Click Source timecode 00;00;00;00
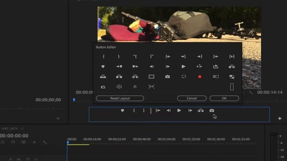The width and height of the screenshot is (287, 161). (x=48, y=100)
